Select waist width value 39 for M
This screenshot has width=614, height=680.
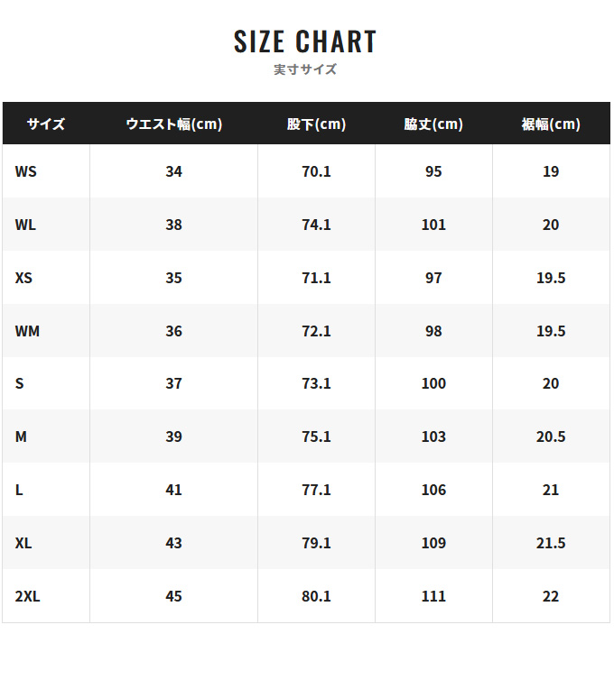tap(173, 436)
